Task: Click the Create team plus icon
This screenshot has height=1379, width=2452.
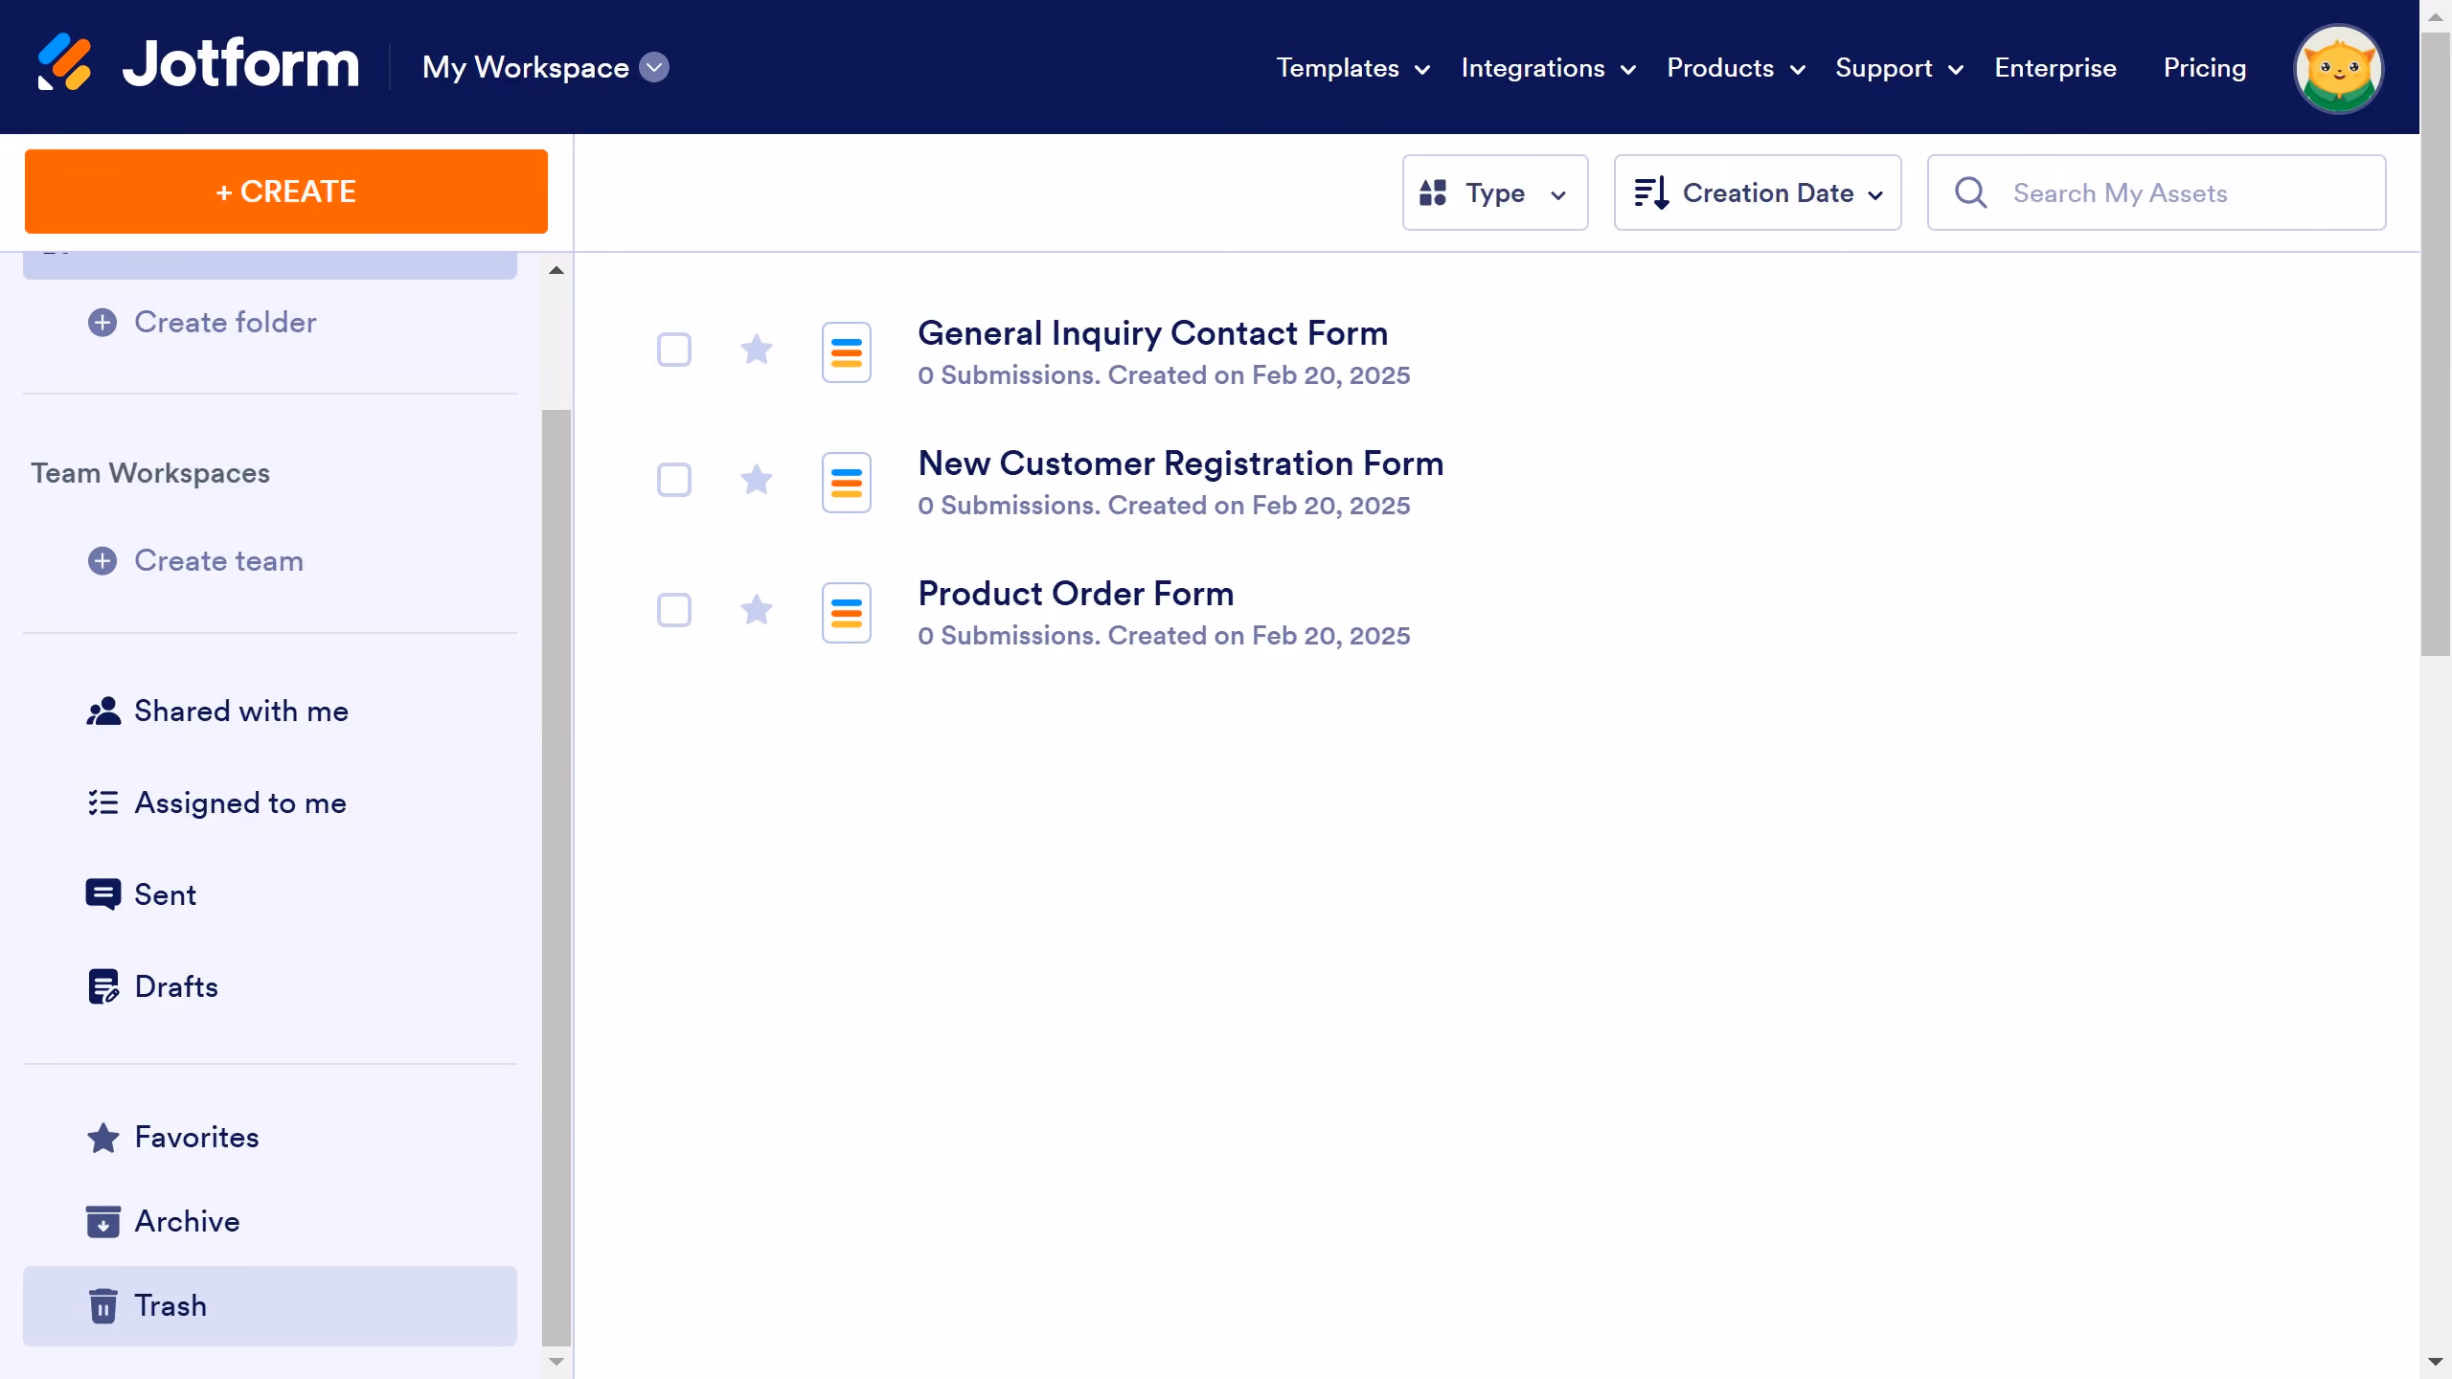Action: (x=102, y=561)
